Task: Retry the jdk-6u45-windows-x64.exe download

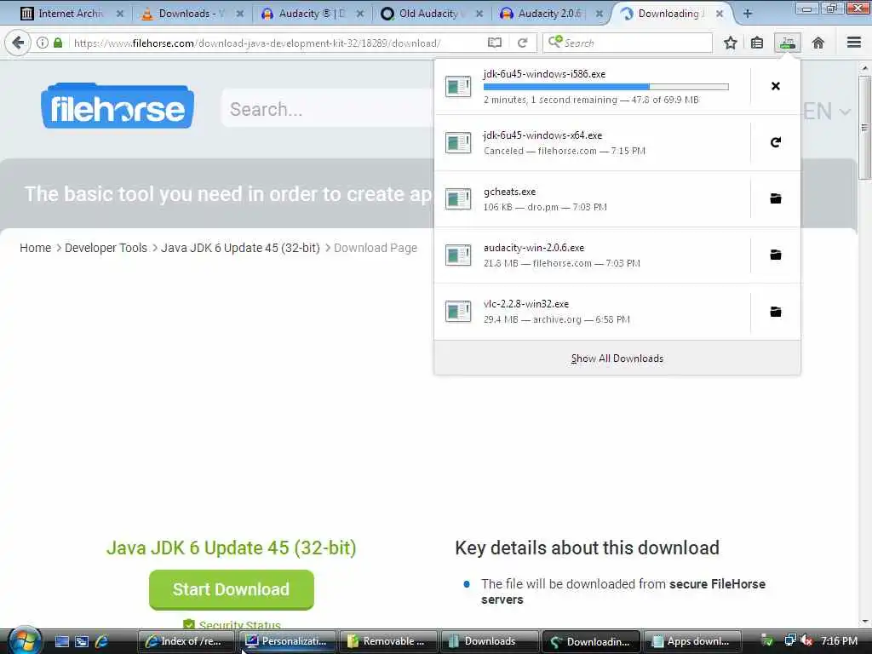Action: coord(775,142)
